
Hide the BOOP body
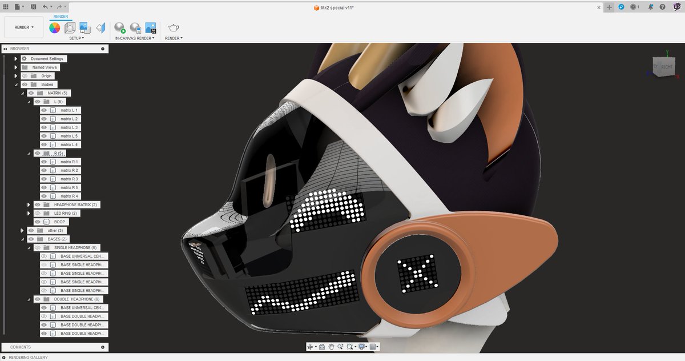click(38, 222)
